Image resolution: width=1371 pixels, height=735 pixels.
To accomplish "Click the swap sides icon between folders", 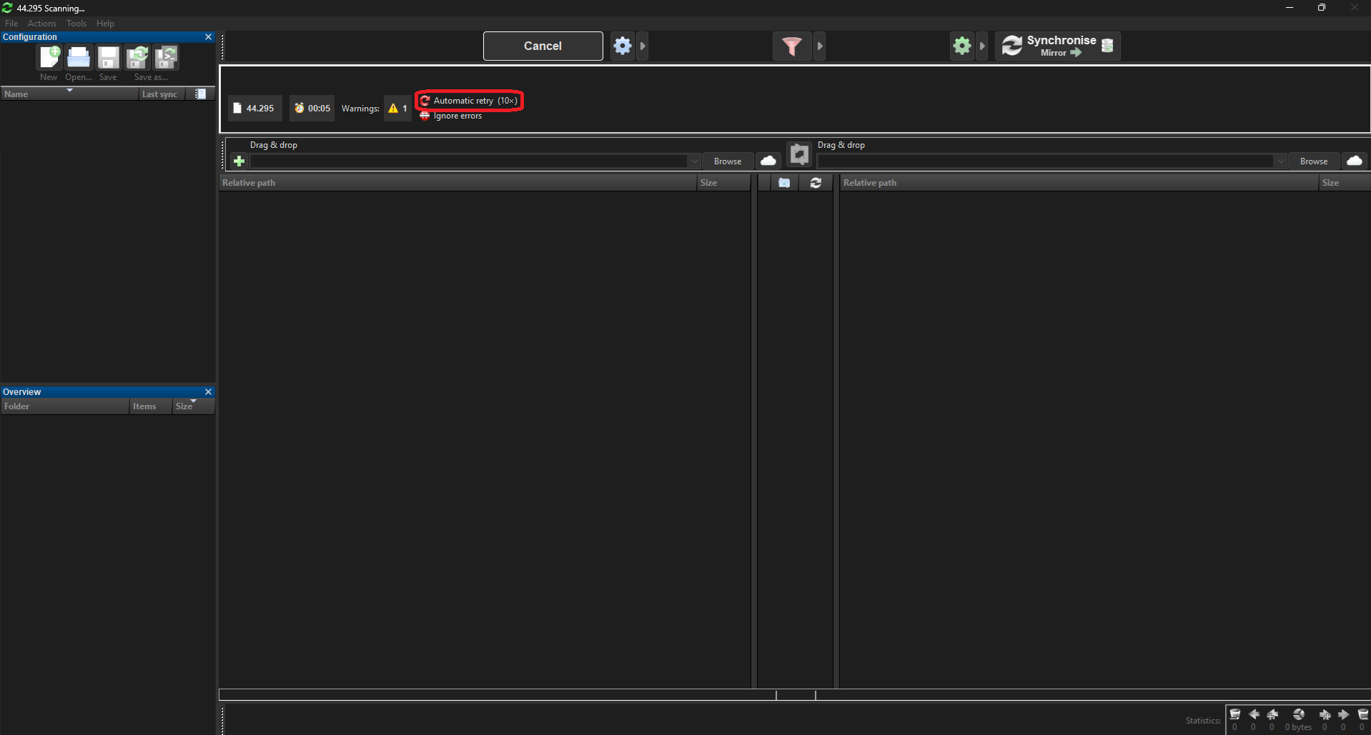I will [x=799, y=154].
